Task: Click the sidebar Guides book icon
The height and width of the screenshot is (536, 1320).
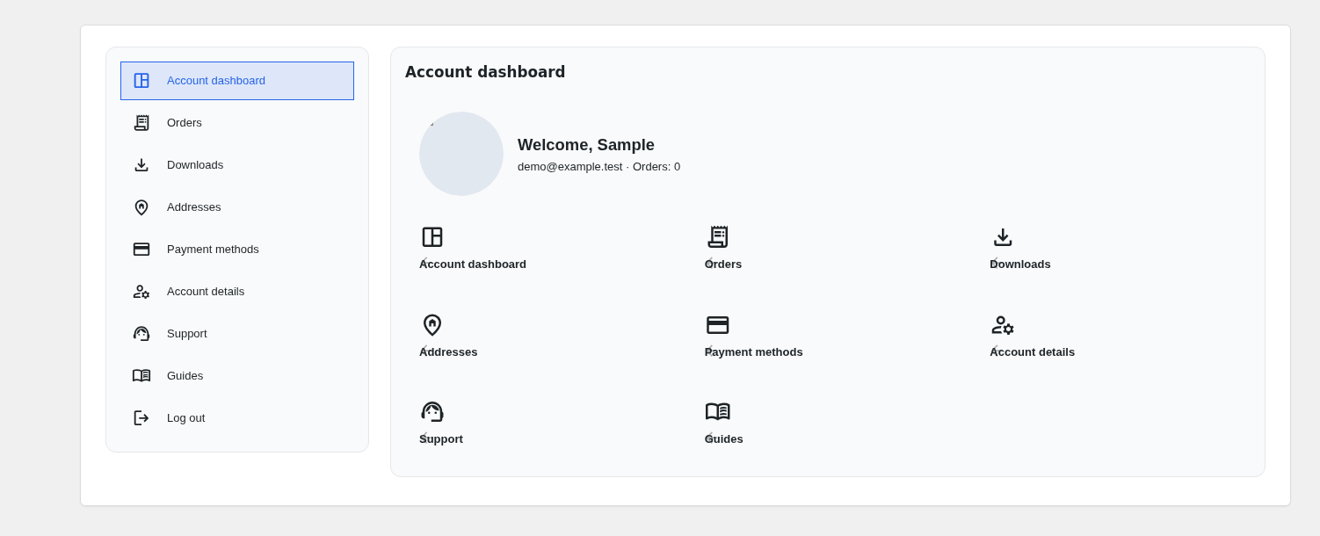Action: pos(141,376)
